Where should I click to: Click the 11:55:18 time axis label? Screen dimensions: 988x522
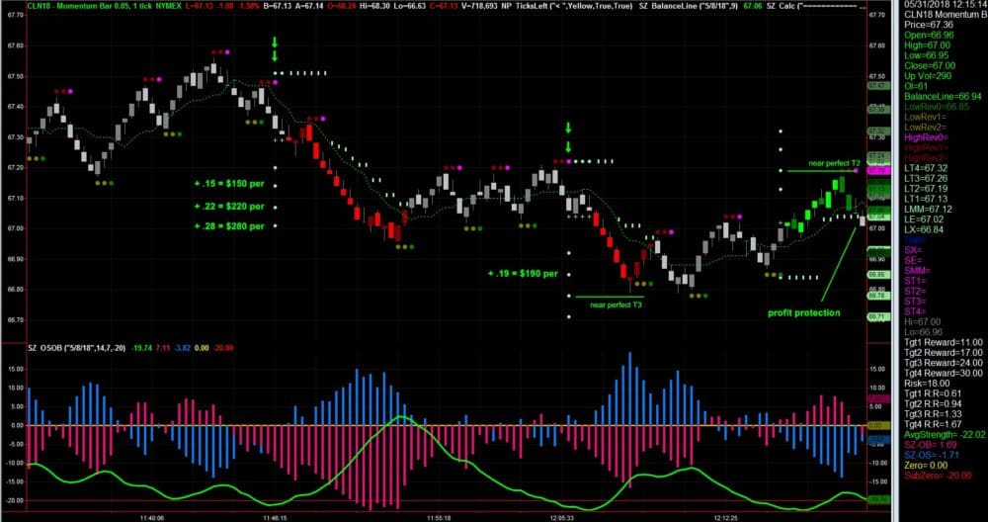[x=438, y=517]
